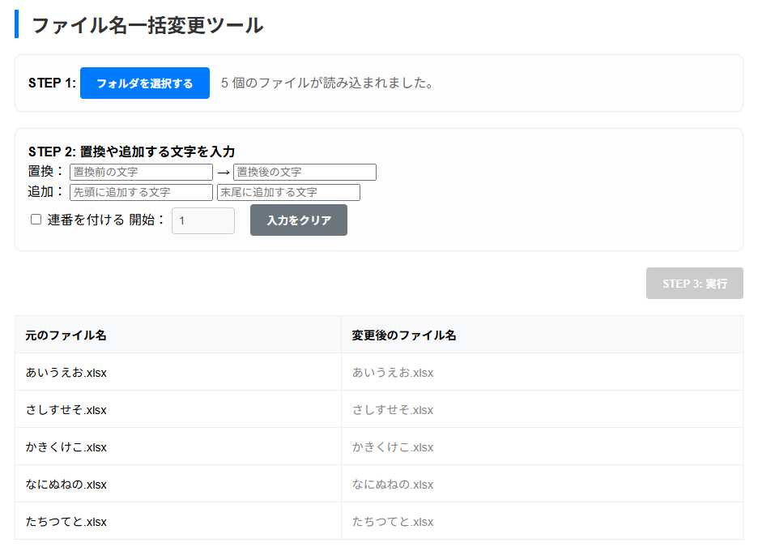Image resolution: width=758 pixels, height=551 pixels.
Task: Click the arrow between the replace fields
Action: tap(223, 173)
